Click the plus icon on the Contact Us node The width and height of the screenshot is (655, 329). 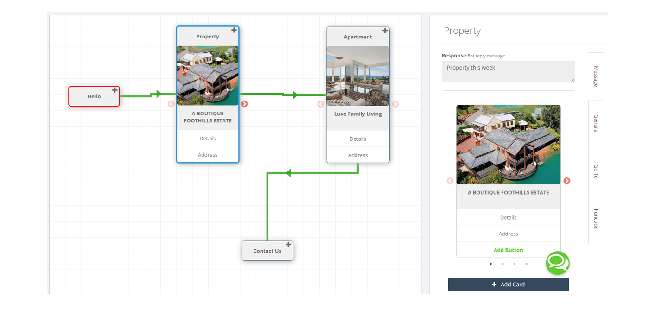[x=288, y=244]
